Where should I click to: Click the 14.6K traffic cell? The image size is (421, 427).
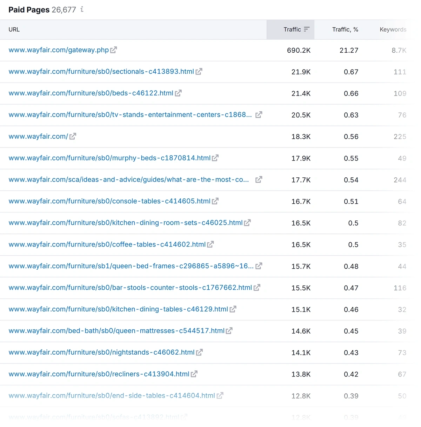[x=301, y=331]
